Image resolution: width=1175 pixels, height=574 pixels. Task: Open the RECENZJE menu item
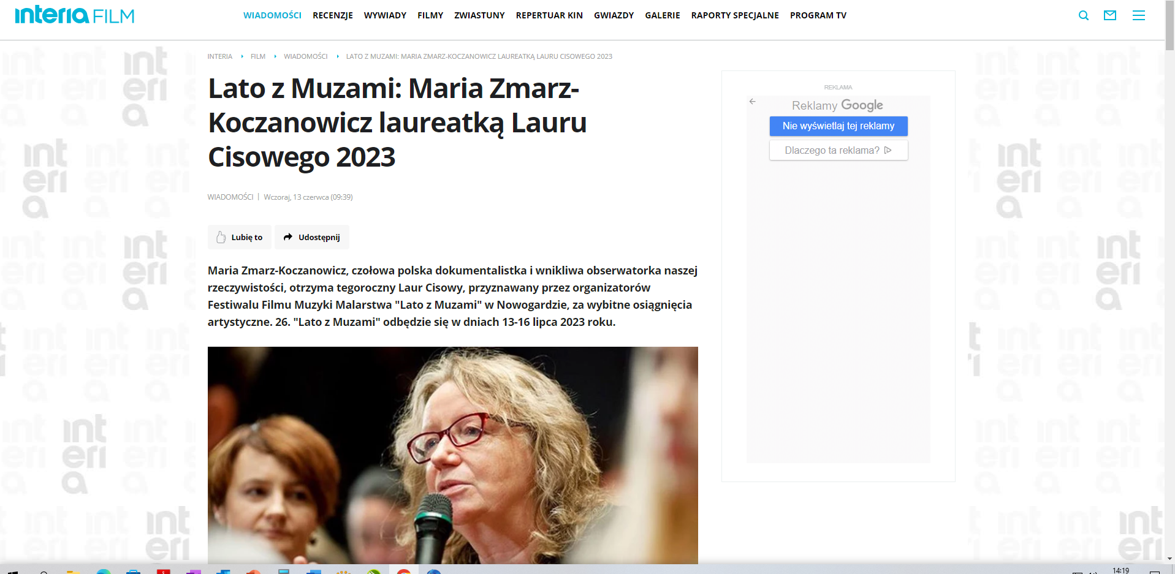point(332,15)
